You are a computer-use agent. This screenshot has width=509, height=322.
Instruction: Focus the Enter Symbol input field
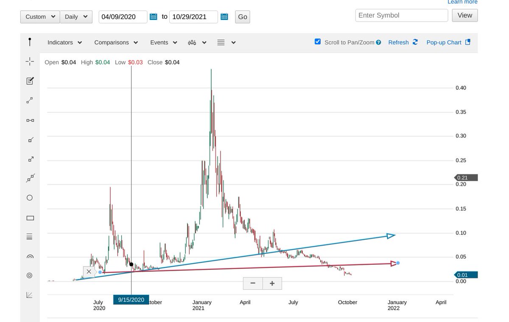point(402,15)
